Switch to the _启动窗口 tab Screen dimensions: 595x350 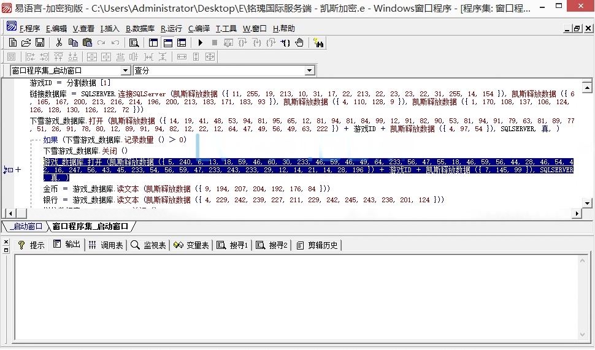[26, 226]
